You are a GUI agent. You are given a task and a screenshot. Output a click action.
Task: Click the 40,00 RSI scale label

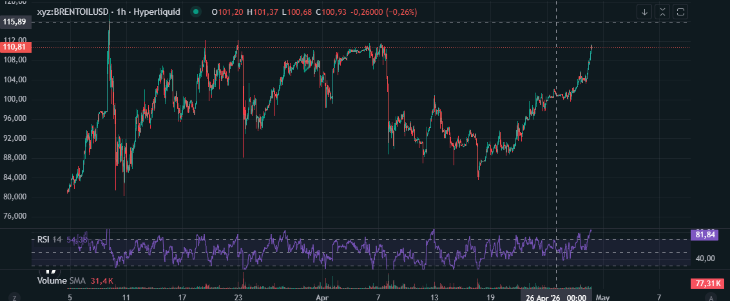click(x=705, y=259)
